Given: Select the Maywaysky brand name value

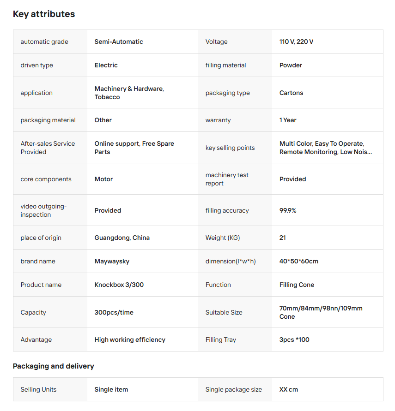Looking at the screenshot, I should [x=112, y=262].
